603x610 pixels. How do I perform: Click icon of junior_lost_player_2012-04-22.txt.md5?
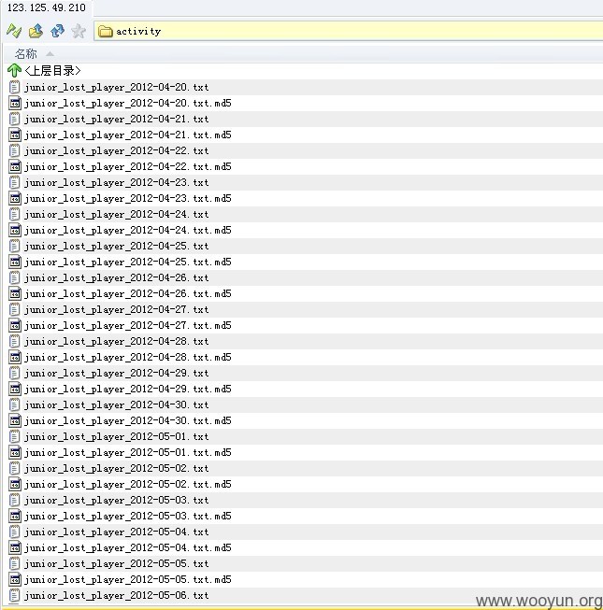coord(15,166)
